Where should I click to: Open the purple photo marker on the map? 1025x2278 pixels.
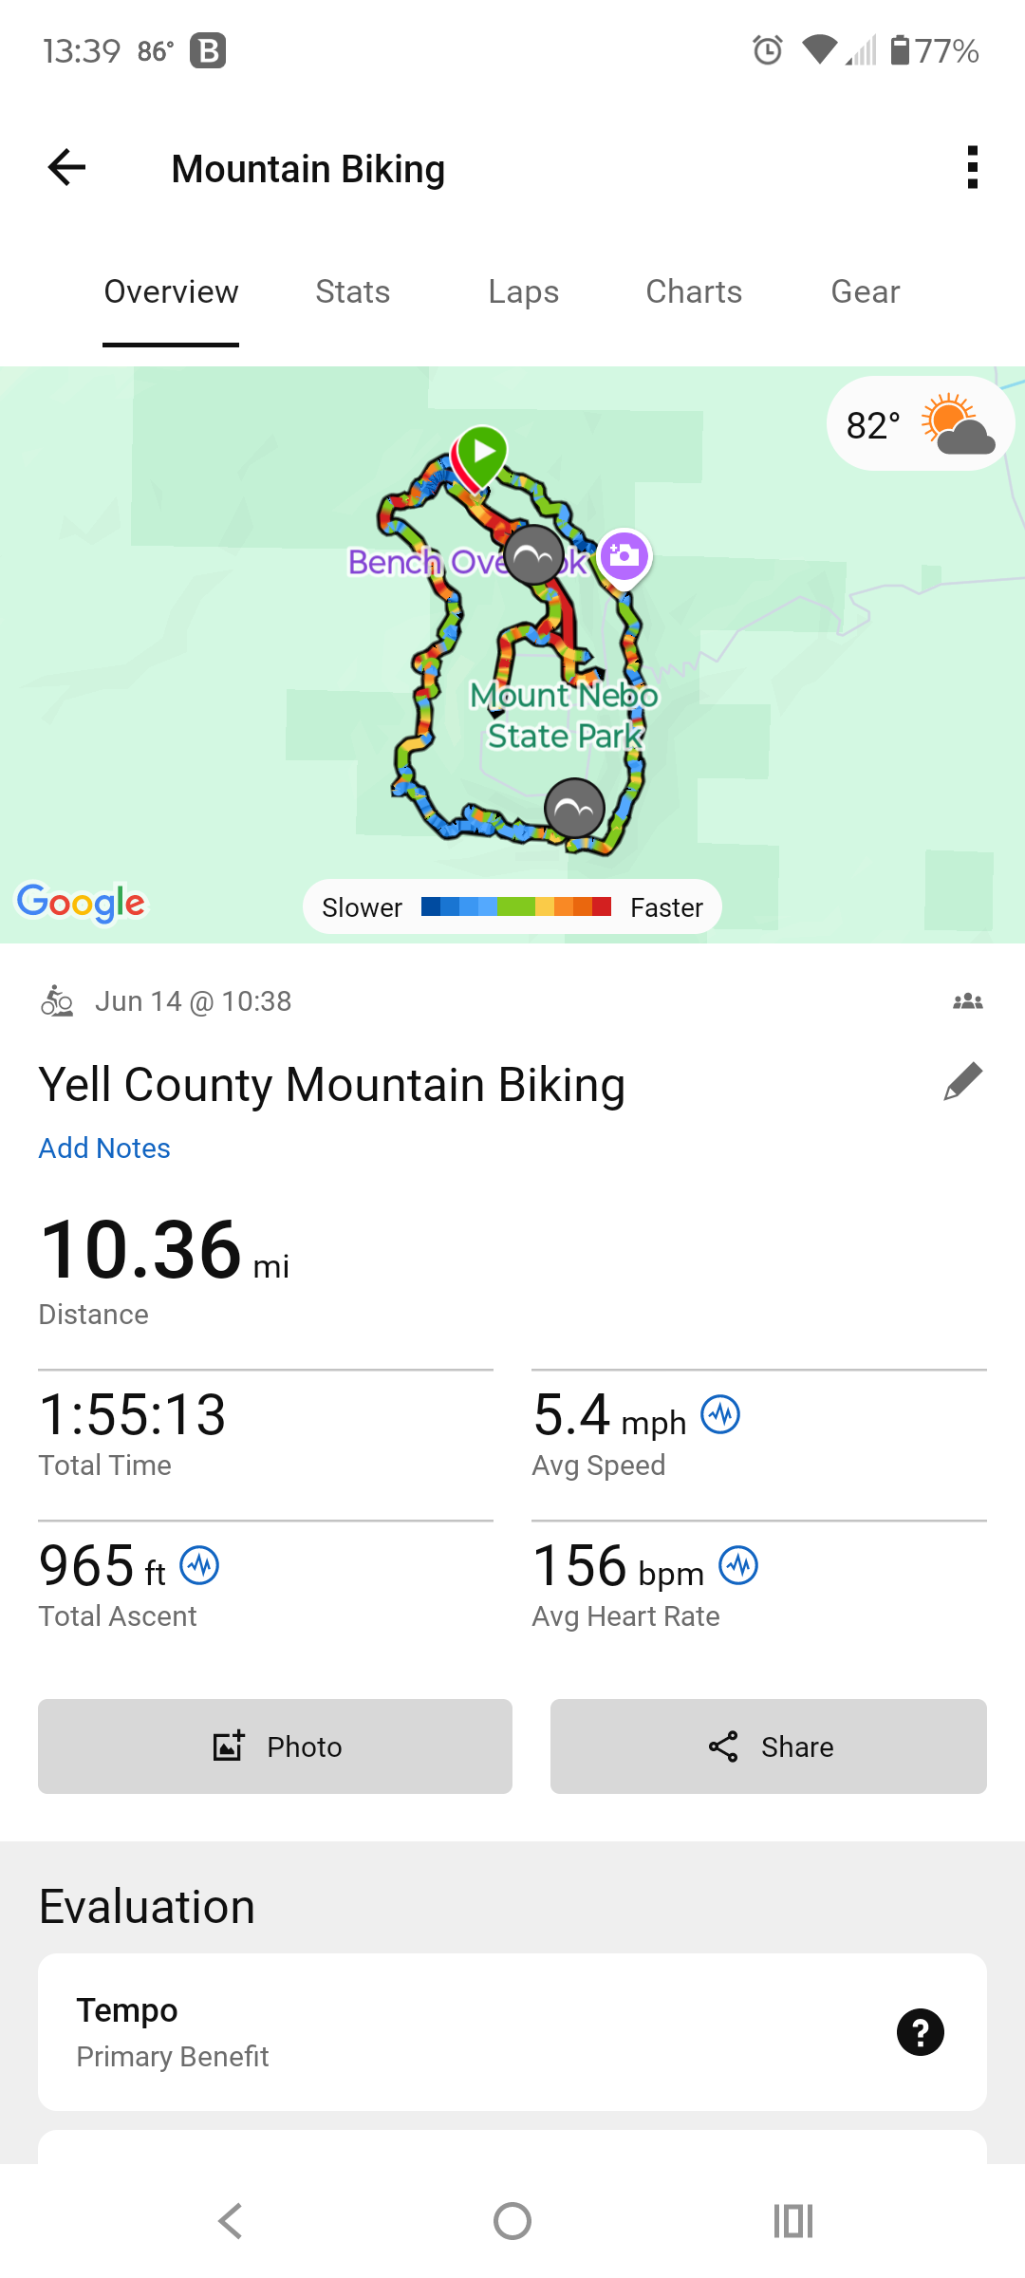624,557
